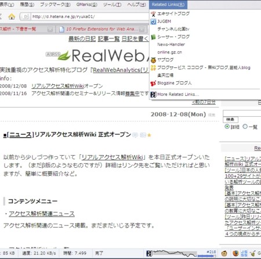
Task: Select online.gz.cn menu entry
Action: pyautogui.click(x=205, y=52)
